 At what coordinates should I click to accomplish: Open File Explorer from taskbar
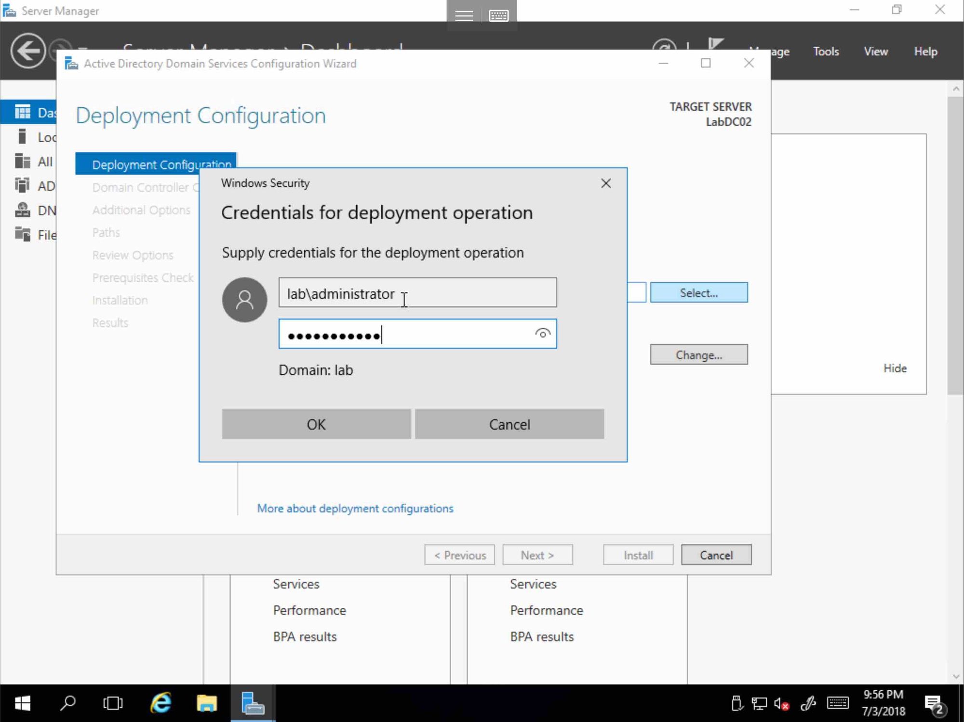(207, 703)
